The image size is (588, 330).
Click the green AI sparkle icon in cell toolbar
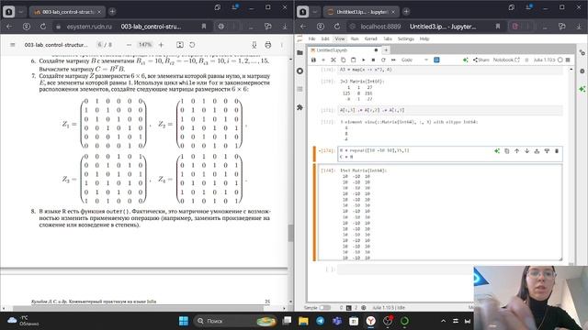coord(496,150)
